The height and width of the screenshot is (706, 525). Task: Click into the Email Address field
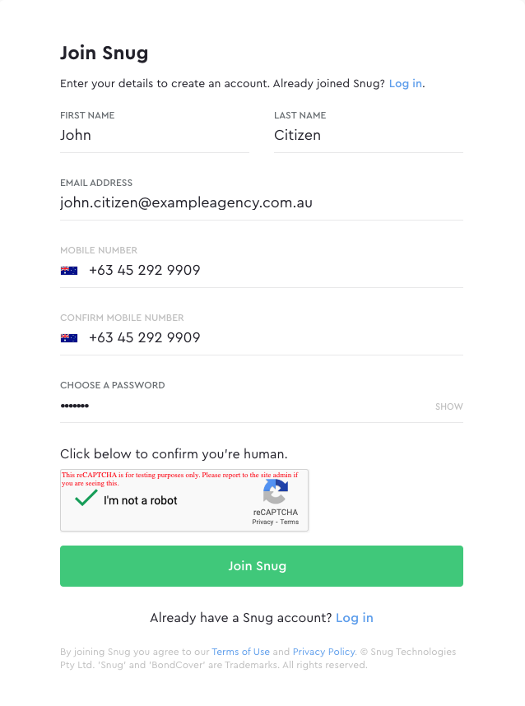coord(262,203)
